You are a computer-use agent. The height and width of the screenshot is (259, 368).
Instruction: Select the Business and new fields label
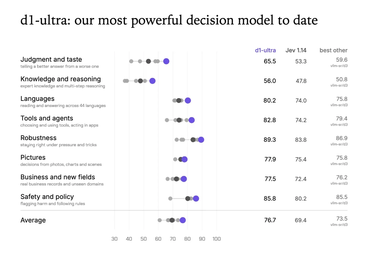(x=58, y=177)
